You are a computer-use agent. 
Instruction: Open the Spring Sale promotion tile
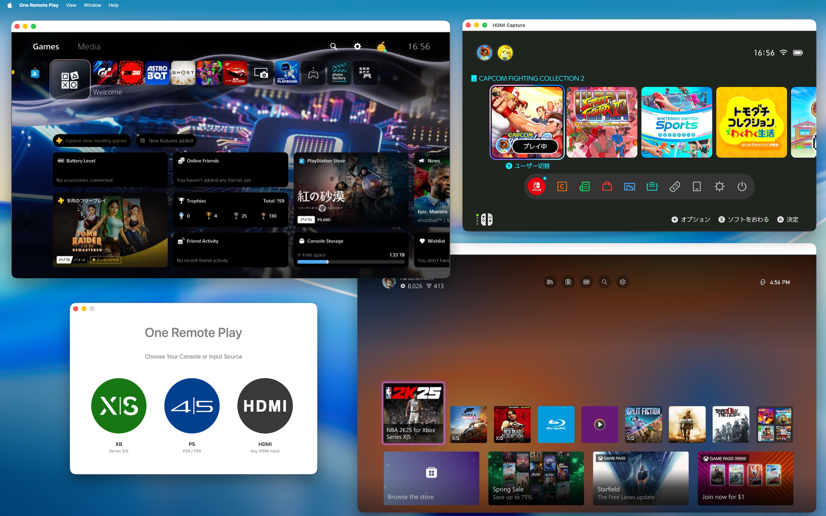point(536,478)
